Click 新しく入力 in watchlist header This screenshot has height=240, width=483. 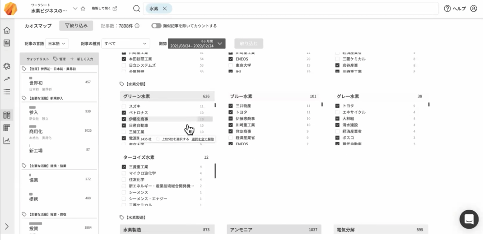coord(85,59)
